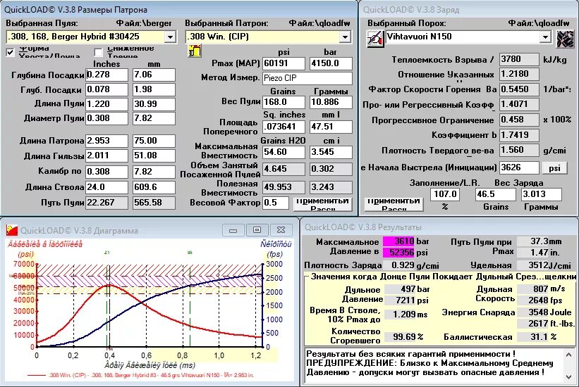This screenshot has width=579, height=387.
Task: Click the cartridge length field 2.953
Action: [106, 141]
